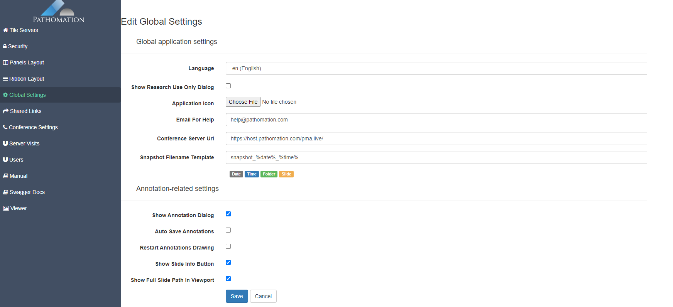Image resolution: width=673 pixels, height=307 pixels.
Task: Uncheck the Show Annotation Dialog checkbox
Action: pyautogui.click(x=228, y=214)
